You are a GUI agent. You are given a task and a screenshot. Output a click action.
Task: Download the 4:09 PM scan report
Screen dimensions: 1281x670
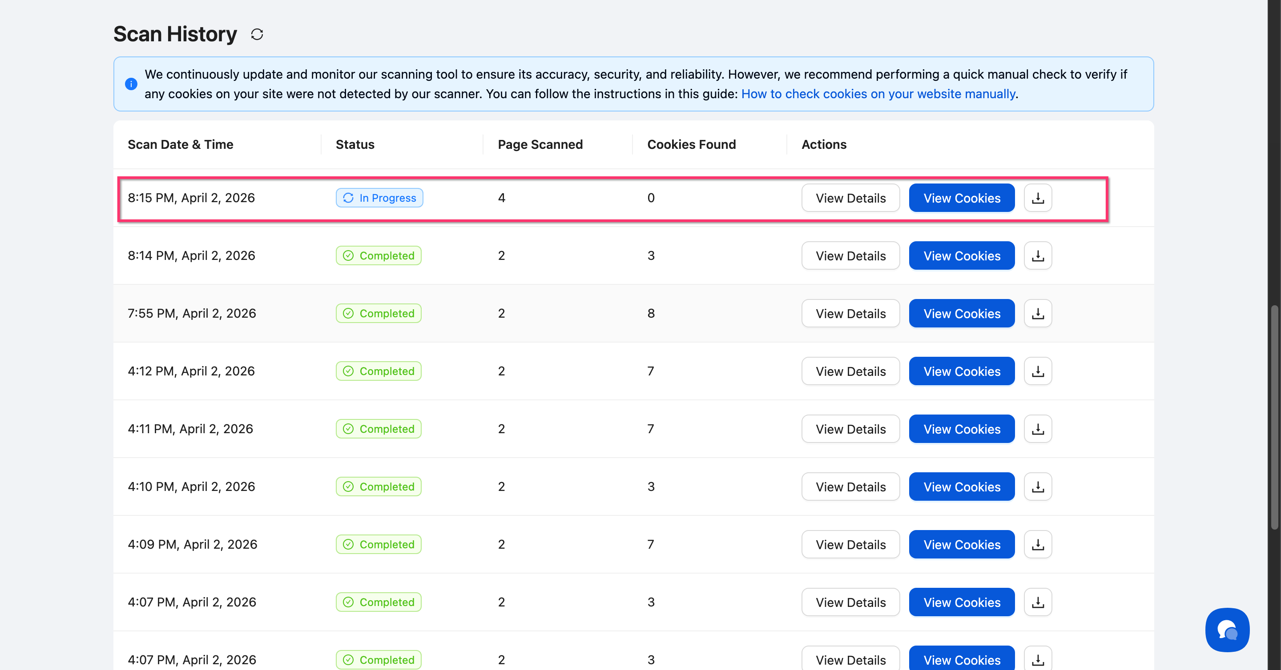[x=1037, y=544]
